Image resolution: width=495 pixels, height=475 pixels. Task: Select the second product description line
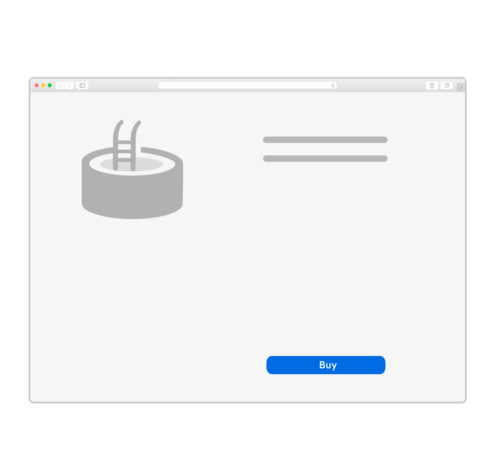click(325, 159)
